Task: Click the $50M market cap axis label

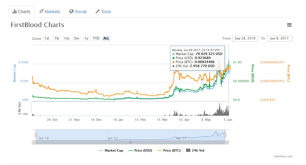Action: pyautogui.click(x=24, y=81)
